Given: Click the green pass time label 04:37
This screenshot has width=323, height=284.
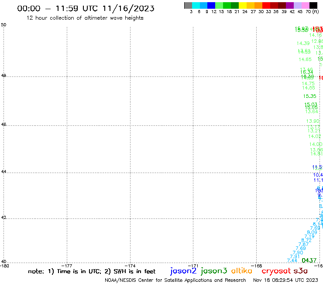Looking at the screenshot, I should click(x=309, y=260).
